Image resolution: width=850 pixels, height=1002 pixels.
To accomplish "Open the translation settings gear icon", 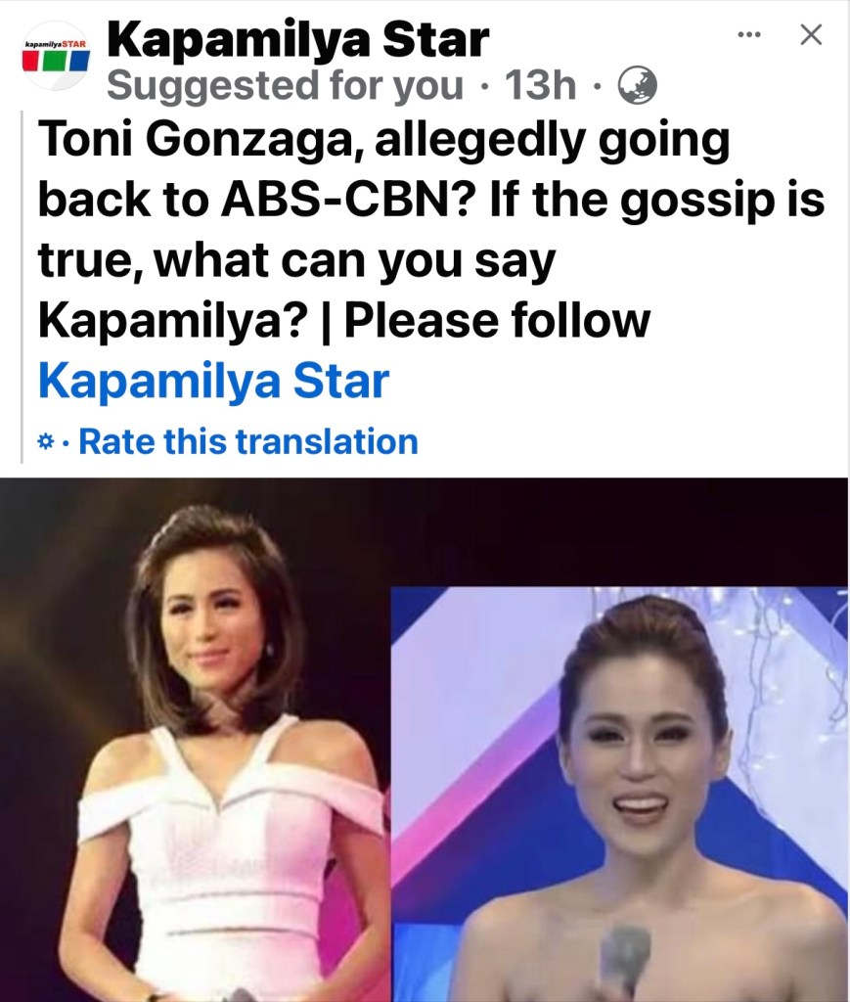I will 45,441.
